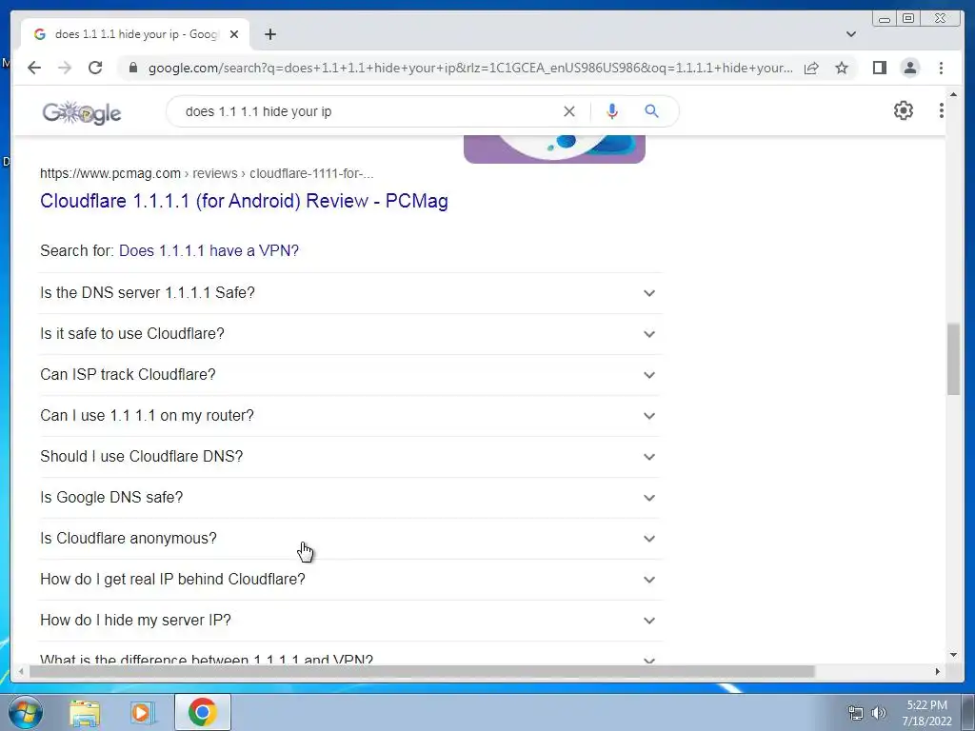Open the Chrome side panel
The image size is (975, 731).
879,68
